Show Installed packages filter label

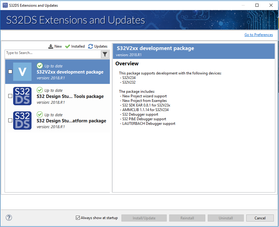click(x=78, y=46)
